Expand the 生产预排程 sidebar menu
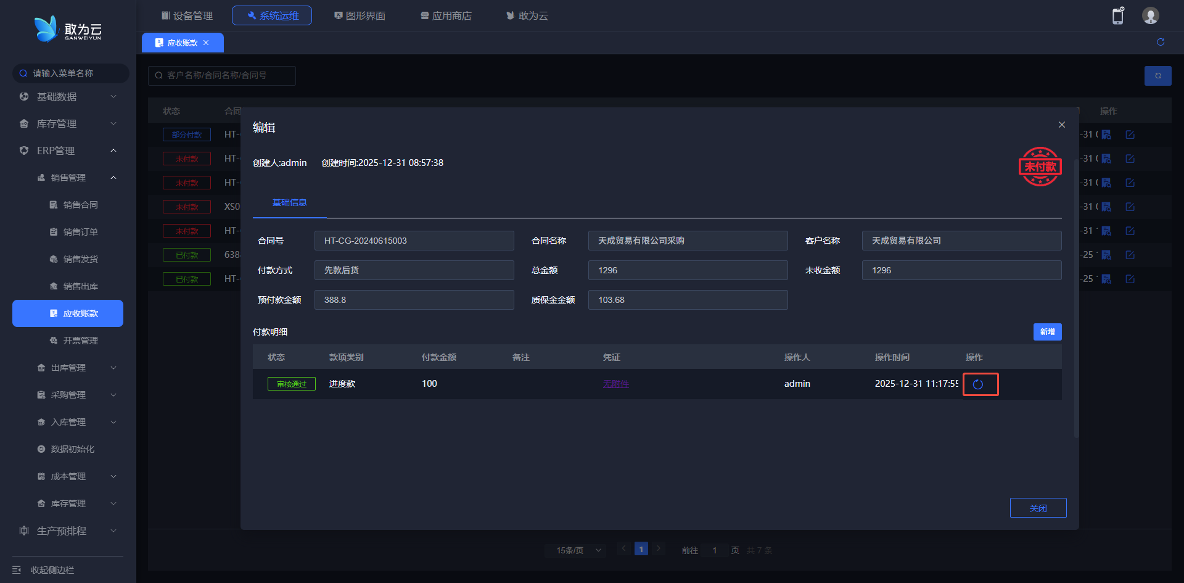1184x583 pixels. pos(68,531)
